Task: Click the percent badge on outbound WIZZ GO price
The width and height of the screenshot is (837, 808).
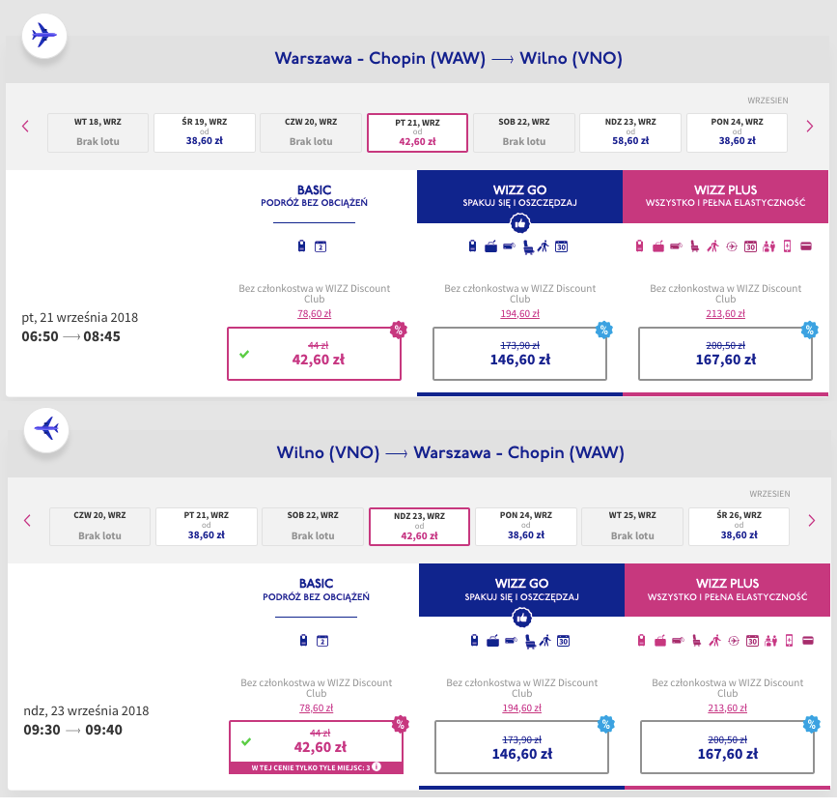Action: coord(604,330)
